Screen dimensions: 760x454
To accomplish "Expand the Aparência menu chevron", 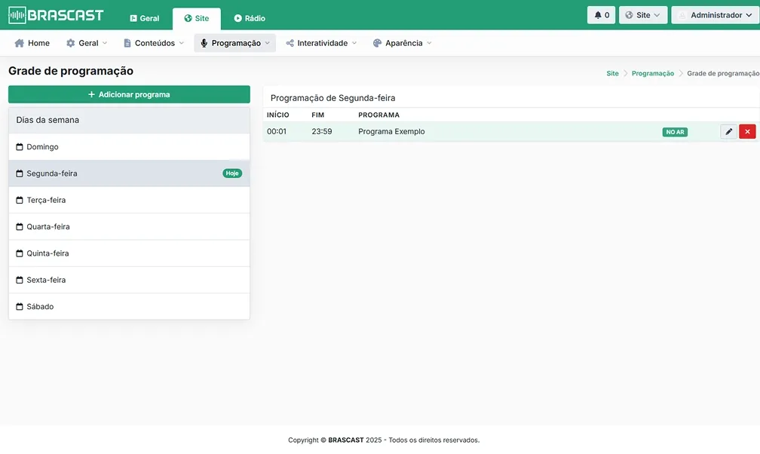I will [429, 43].
